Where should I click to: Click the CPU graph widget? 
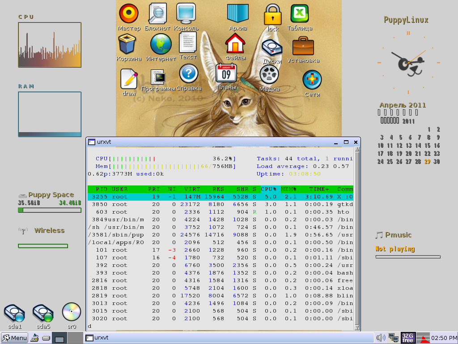coord(50,45)
